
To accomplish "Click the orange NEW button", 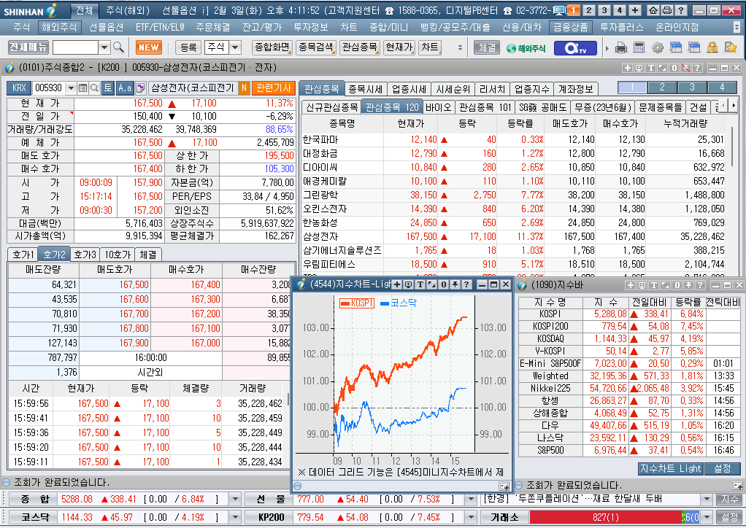I will tap(148, 47).
